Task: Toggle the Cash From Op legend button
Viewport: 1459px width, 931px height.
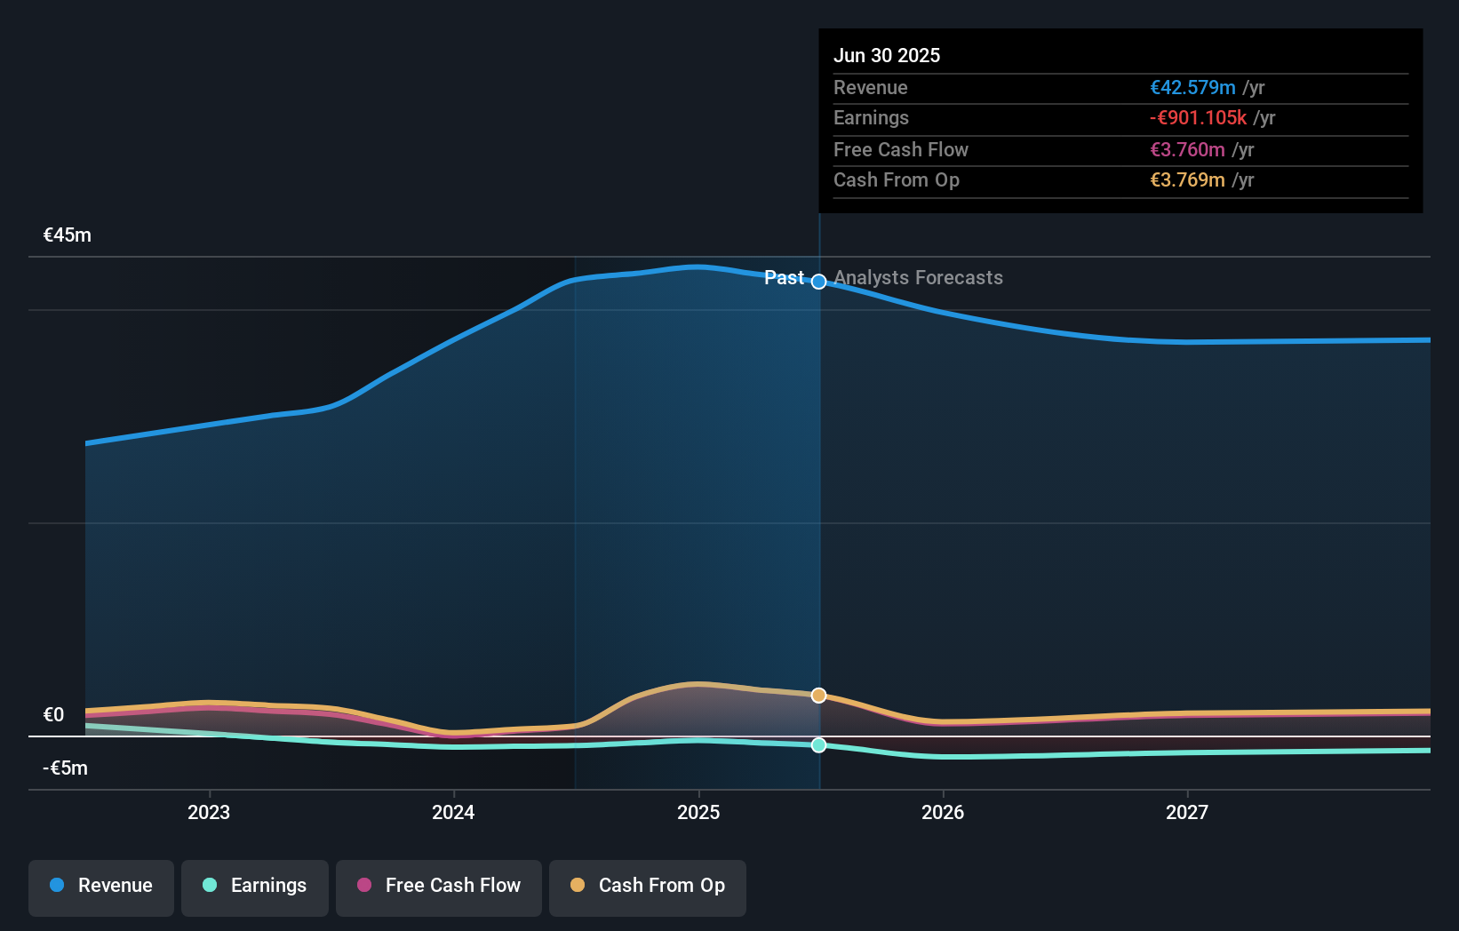Action: coord(647,886)
